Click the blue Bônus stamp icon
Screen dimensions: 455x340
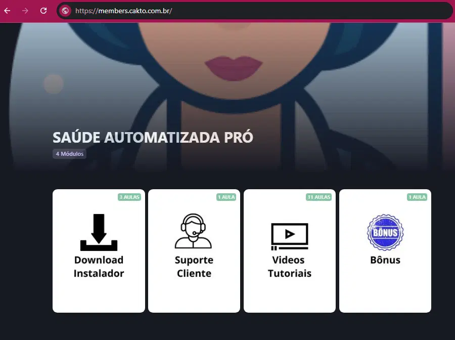pyautogui.click(x=385, y=232)
